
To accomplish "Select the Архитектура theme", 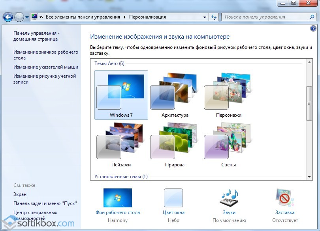I will click(175, 95).
